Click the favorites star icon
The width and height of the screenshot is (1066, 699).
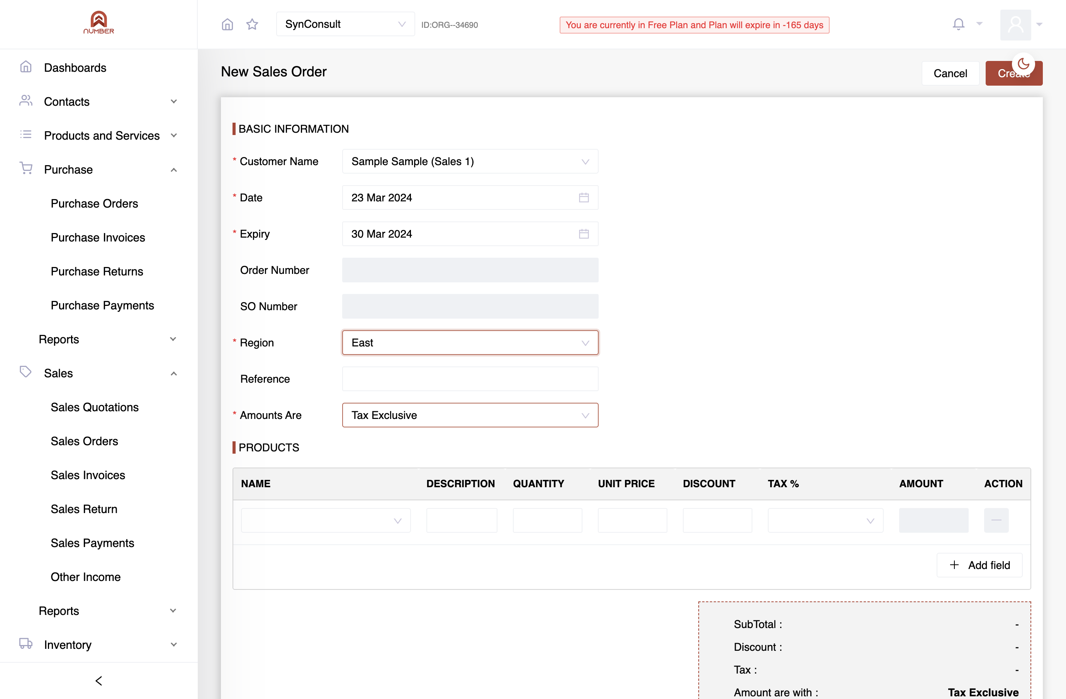252,24
